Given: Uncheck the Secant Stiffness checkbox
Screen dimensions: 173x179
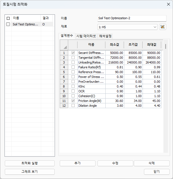Looking at the screenshot, I should point(73,53).
